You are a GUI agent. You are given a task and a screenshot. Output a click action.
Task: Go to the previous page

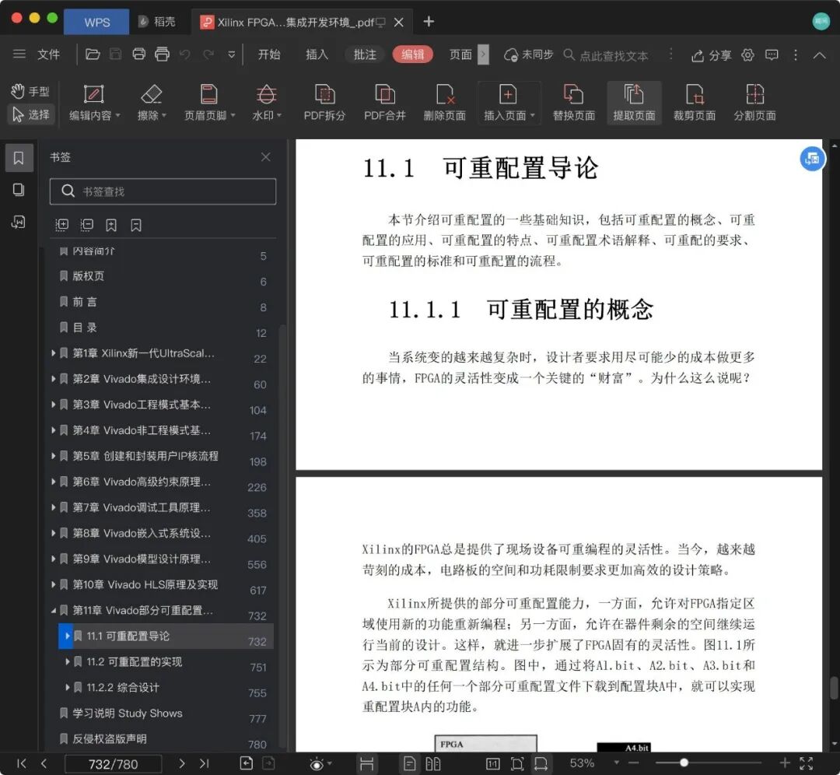pyautogui.click(x=44, y=764)
